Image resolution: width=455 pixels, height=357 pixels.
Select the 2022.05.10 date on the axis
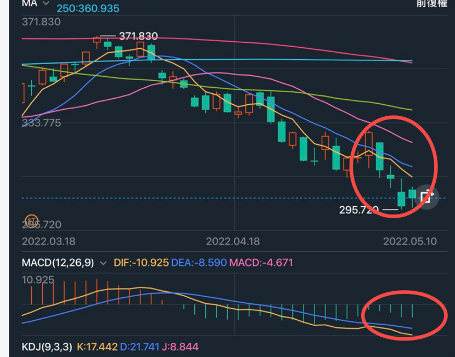(410, 241)
